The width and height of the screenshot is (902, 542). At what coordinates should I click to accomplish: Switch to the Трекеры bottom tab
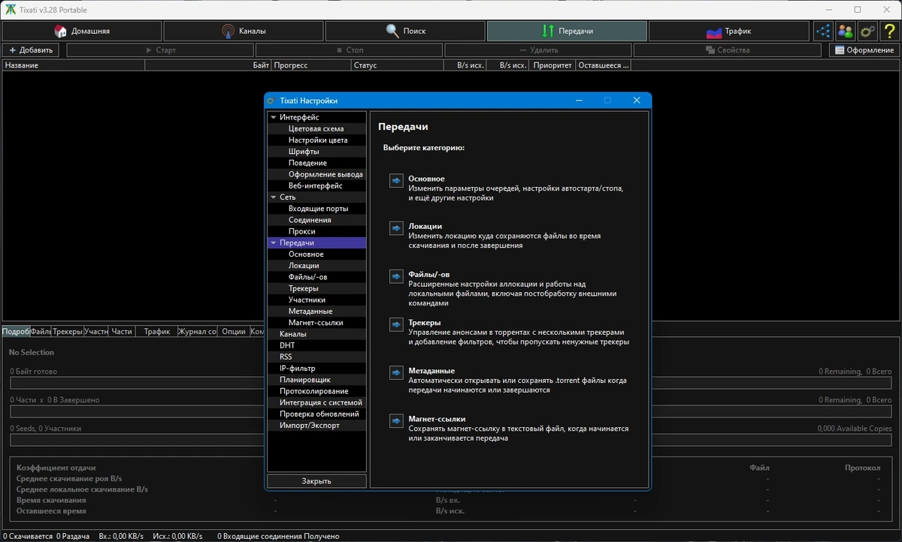coord(68,331)
